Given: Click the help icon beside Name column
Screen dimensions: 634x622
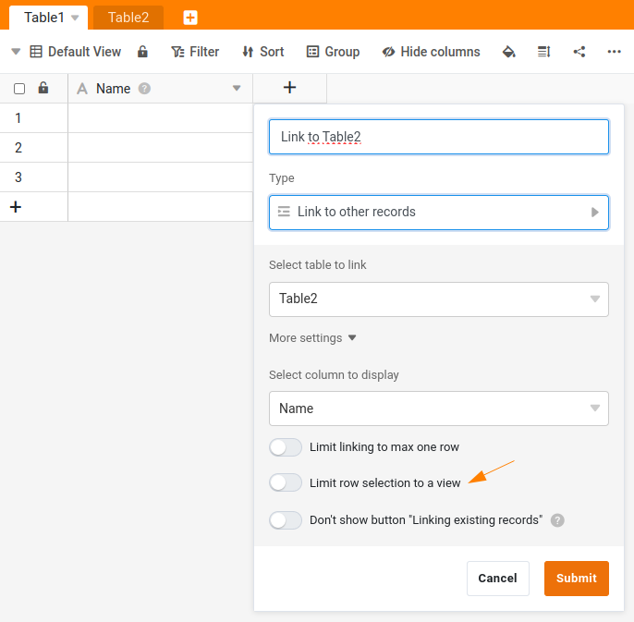Looking at the screenshot, I should (144, 89).
